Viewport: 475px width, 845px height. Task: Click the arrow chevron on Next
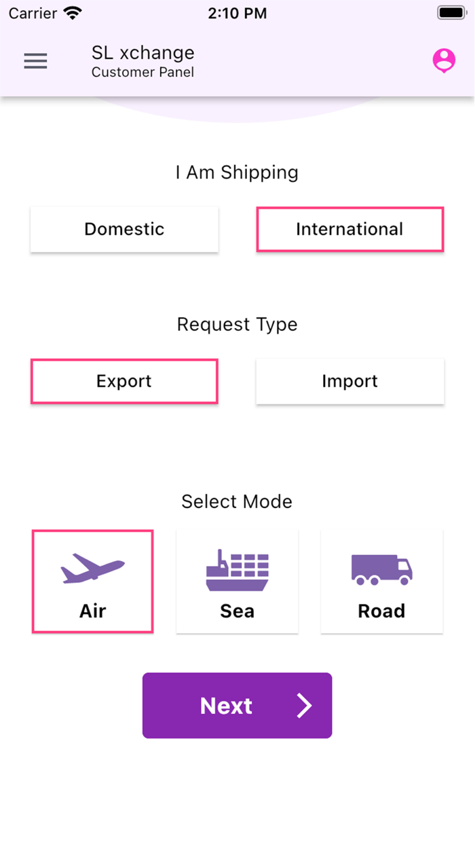click(304, 706)
